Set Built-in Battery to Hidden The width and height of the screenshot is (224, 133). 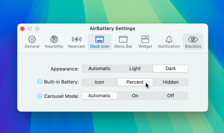pos(170,82)
